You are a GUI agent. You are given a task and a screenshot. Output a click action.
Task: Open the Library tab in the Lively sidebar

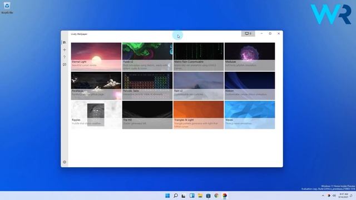point(65,42)
